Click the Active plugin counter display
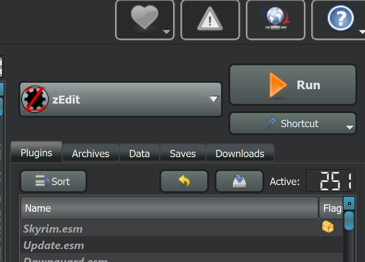 [331, 181]
